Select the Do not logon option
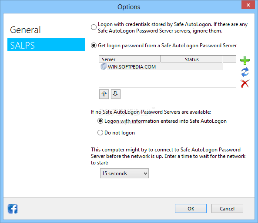The image size is (258, 223). [100, 133]
